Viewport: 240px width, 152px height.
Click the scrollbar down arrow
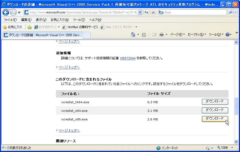(236, 142)
